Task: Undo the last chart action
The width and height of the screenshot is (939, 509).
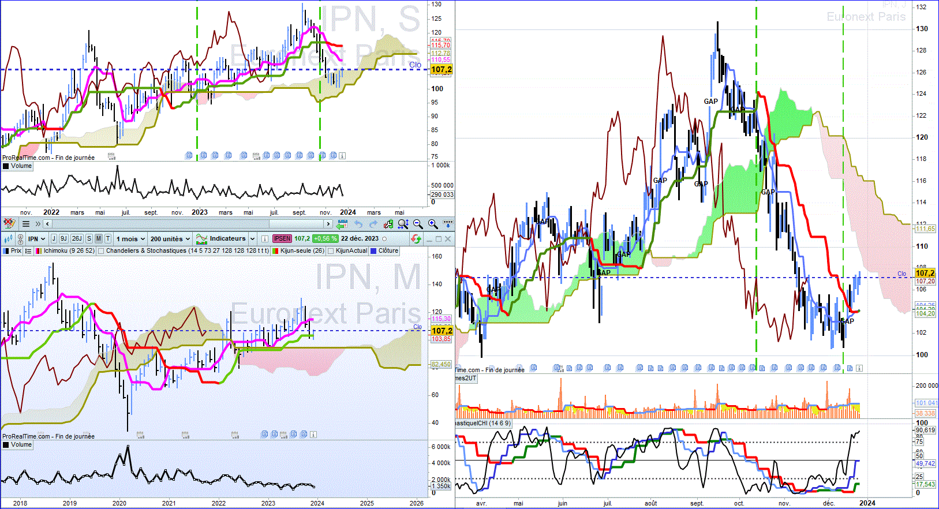Action: [x=358, y=224]
